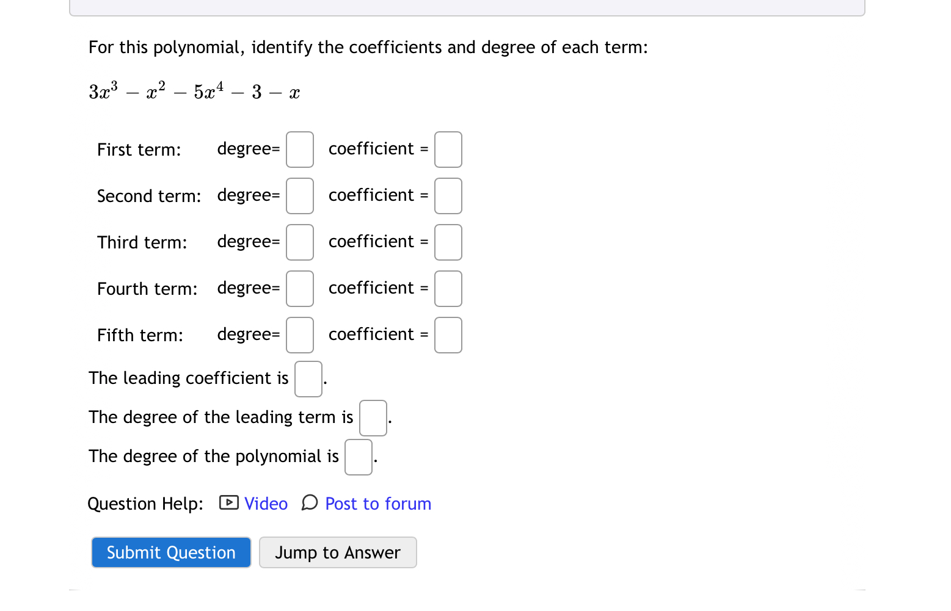Click the first term degree input box

[299, 149]
